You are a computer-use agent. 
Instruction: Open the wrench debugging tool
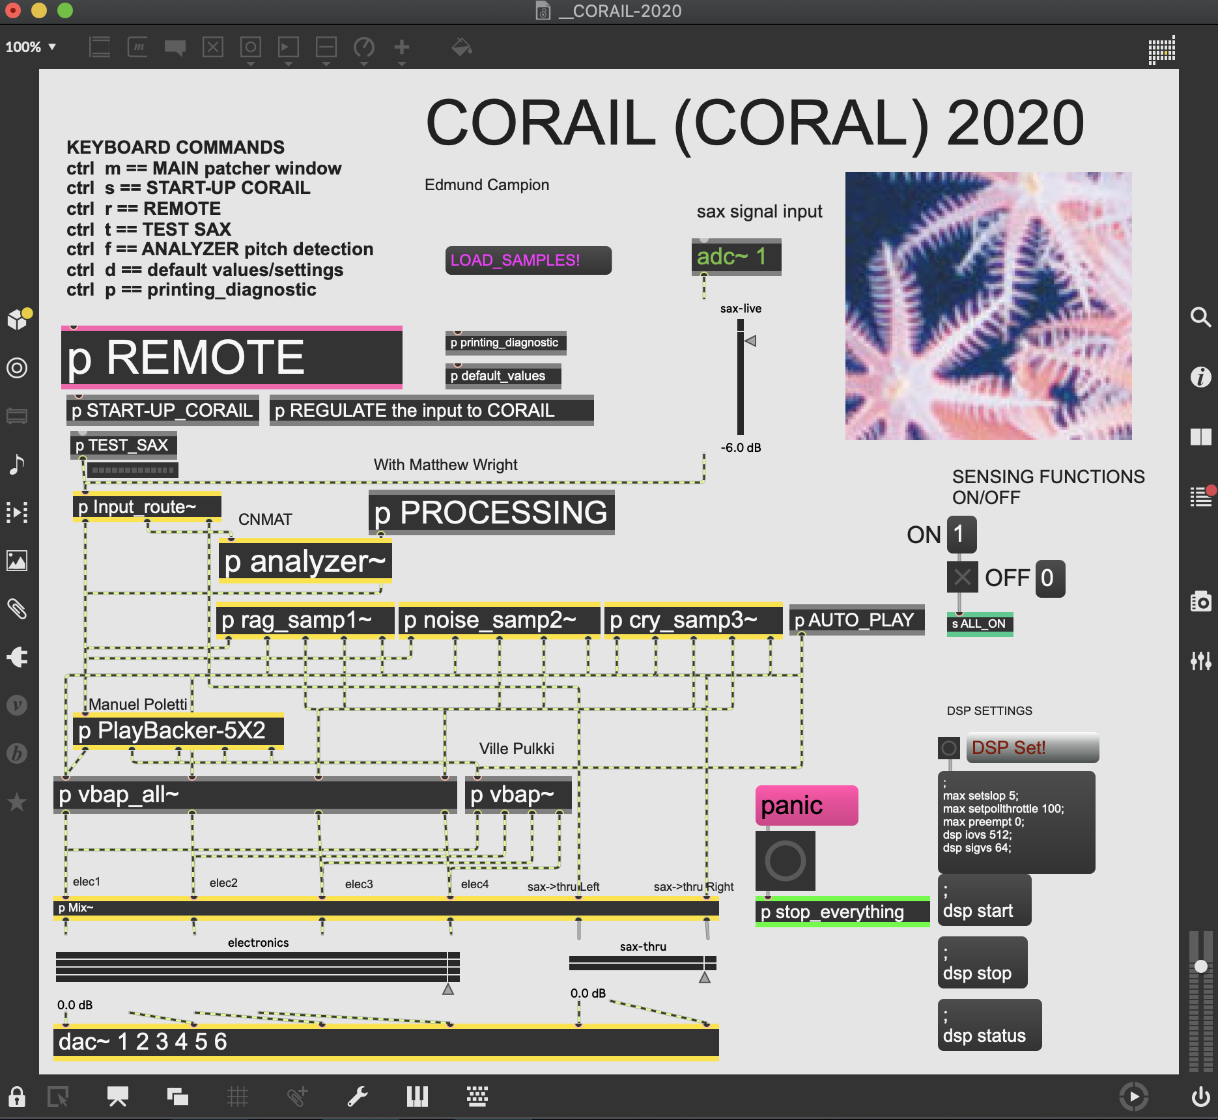point(357,1097)
